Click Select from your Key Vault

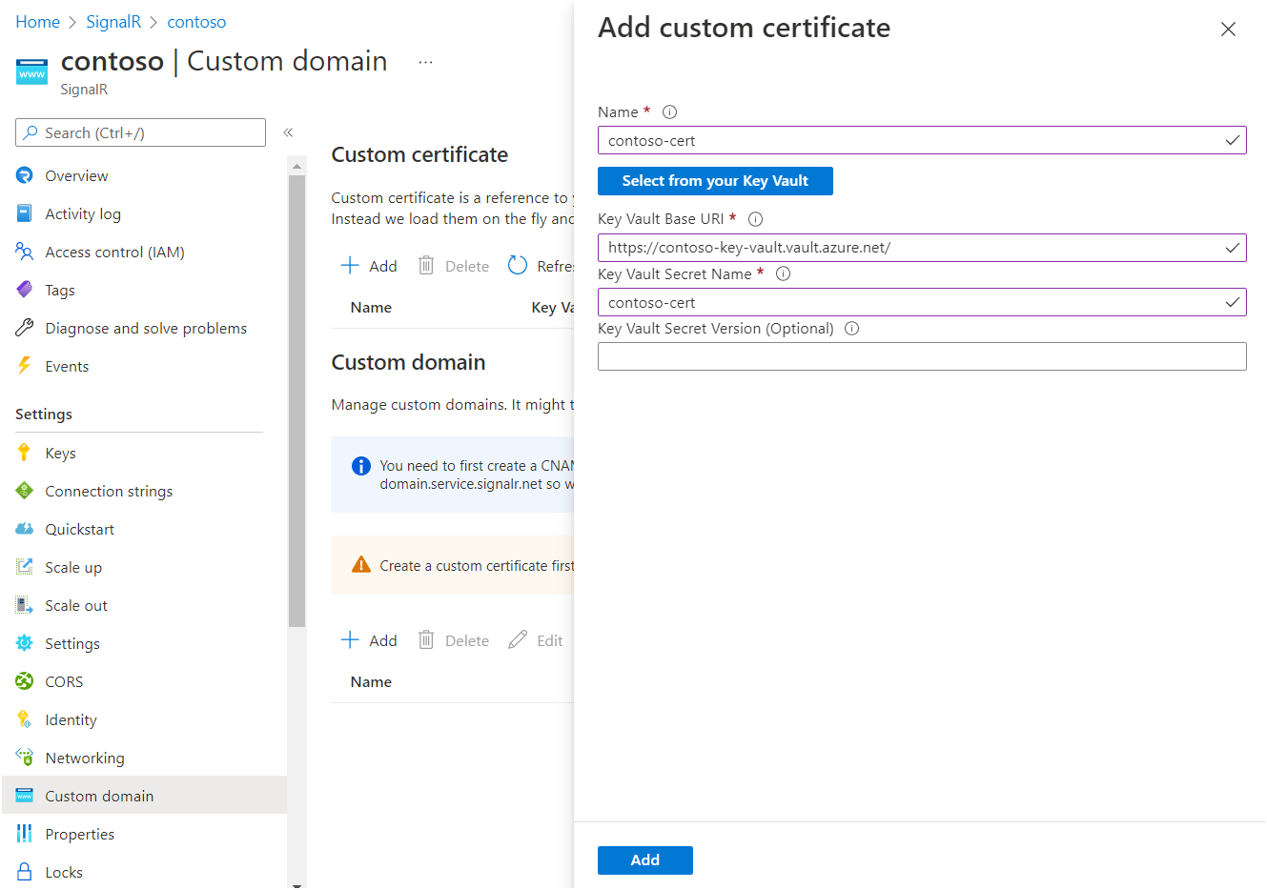[x=715, y=180]
